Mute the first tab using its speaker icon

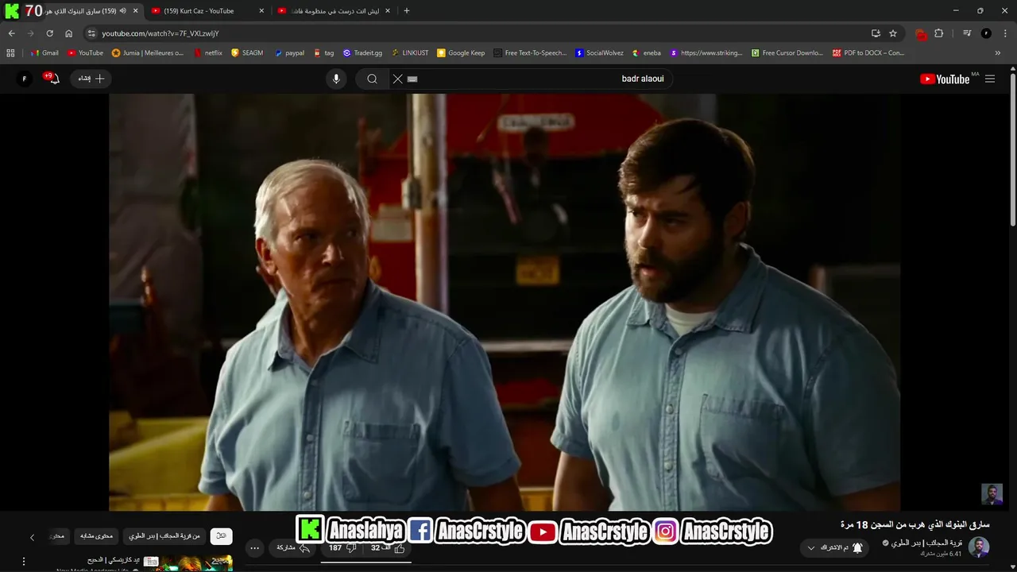click(122, 11)
